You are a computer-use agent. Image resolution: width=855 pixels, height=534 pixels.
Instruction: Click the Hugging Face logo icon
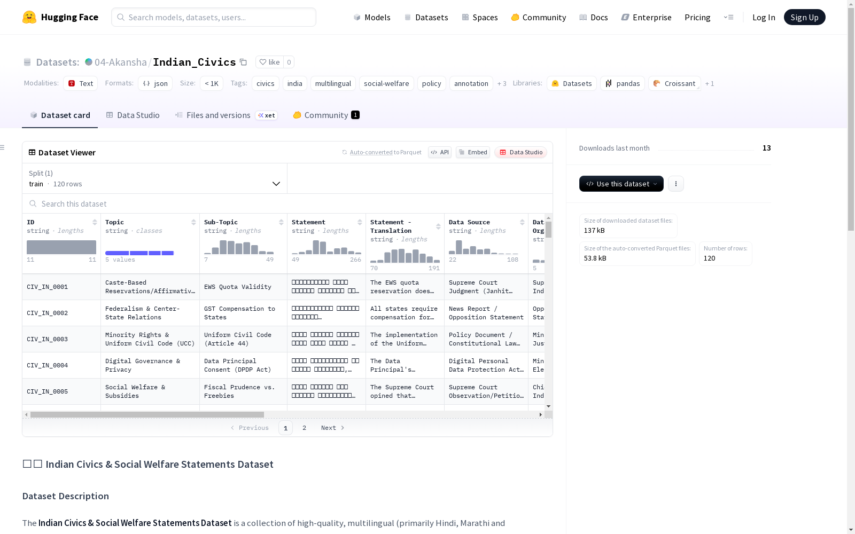[29, 17]
